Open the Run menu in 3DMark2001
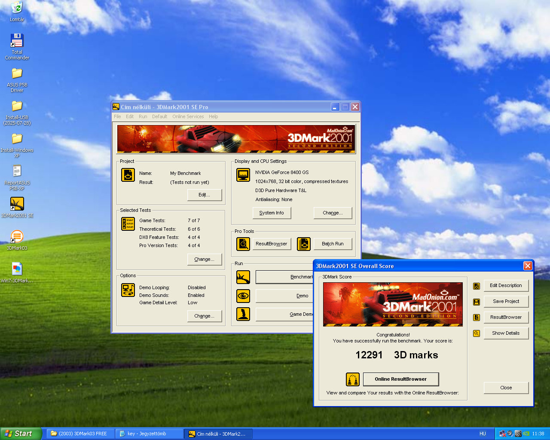Screen dimensions: 550x440 pyautogui.click(x=143, y=116)
